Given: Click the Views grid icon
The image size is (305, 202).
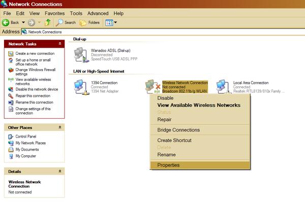Looking at the screenshot, I should coord(109,22).
